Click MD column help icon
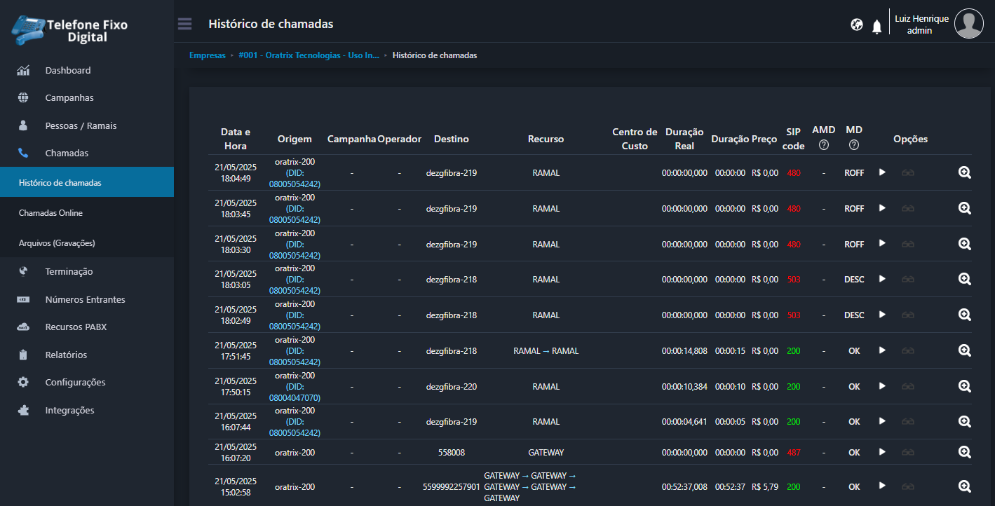This screenshot has height=506, width=995. [853, 145]
